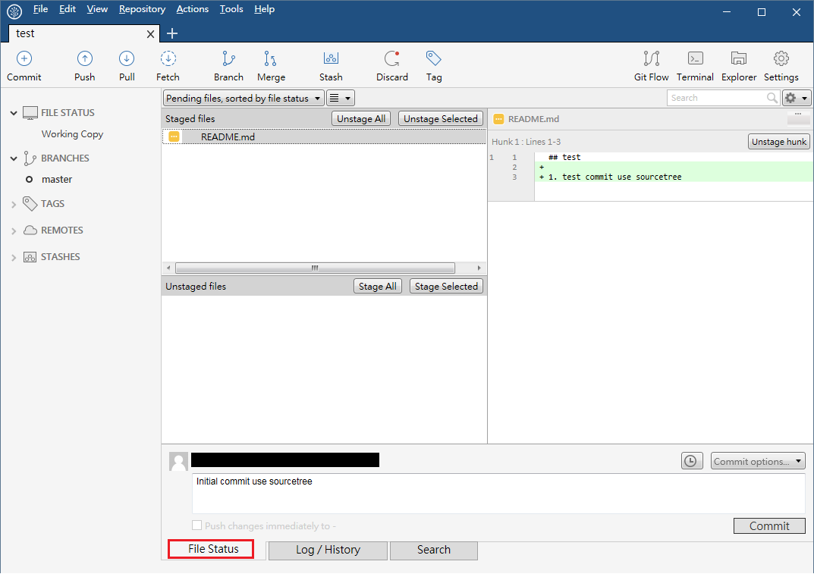
Task: Enable Push changes immediately checkbox
Action: [x=197, y=525]
